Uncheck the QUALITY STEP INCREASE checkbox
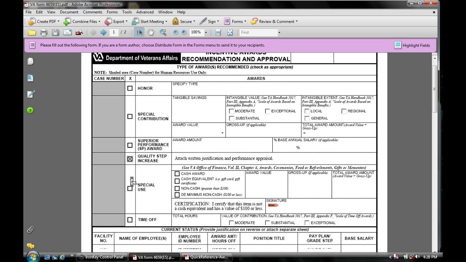The width and height of the screenshot is (466, 262). [x=130, y=159]
